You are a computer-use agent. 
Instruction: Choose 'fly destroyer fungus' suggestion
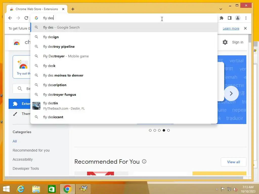(x=124, y=94)
